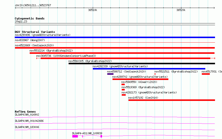This screenshot has height=139, width=222.
Task: Click the right arrow of the ruler
Action: click(214, 8)
